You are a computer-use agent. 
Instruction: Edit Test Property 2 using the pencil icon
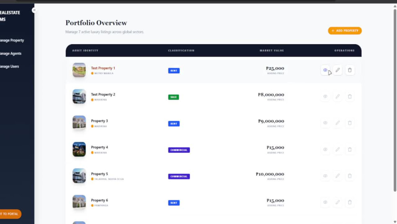(x=337, y=96)
